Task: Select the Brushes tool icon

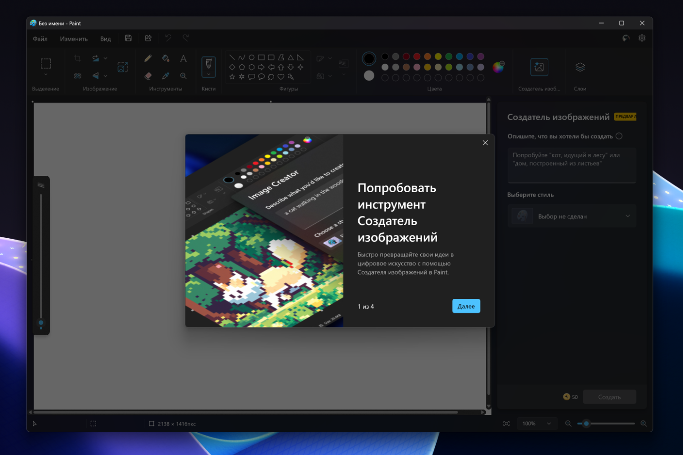Action: pyautogui.click(x=209, y=63)
